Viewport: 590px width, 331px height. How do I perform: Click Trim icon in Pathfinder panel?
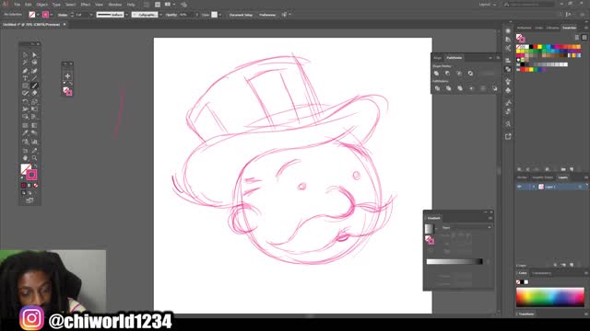pyautogui.click(x=449, y=88)
